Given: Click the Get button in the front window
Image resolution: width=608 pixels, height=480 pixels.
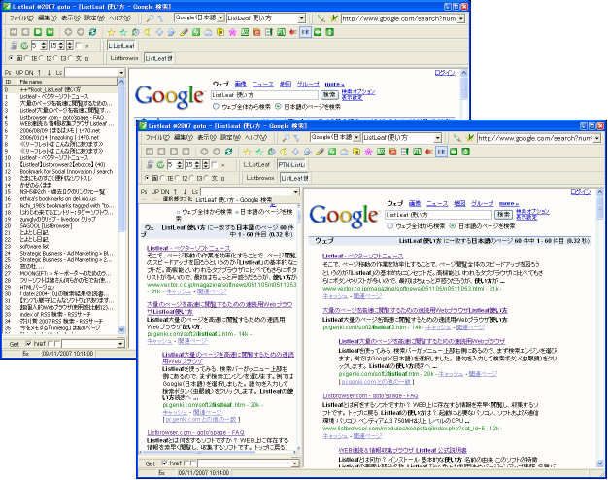Looking at the screenshot, I should (x=151, y=463).
